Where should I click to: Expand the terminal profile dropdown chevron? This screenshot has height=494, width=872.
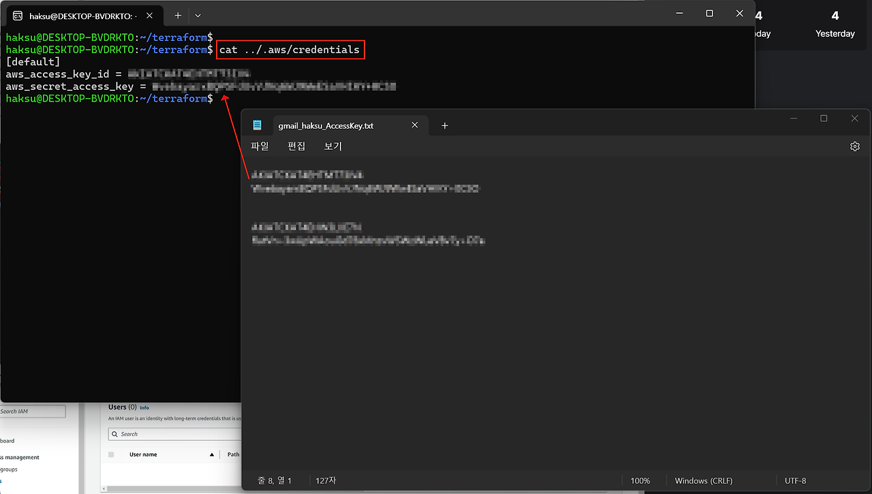click(198, 15)
